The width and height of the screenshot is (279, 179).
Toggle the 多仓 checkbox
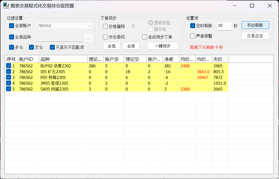pos(12,47)
